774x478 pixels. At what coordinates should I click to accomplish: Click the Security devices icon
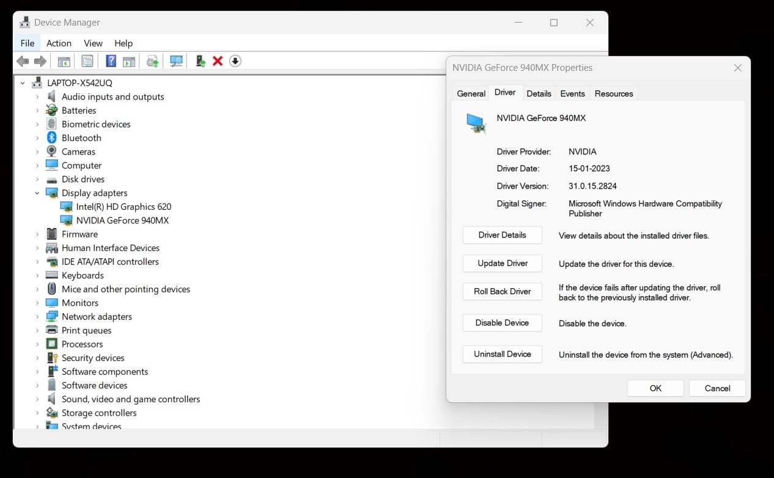coord(52,358)
